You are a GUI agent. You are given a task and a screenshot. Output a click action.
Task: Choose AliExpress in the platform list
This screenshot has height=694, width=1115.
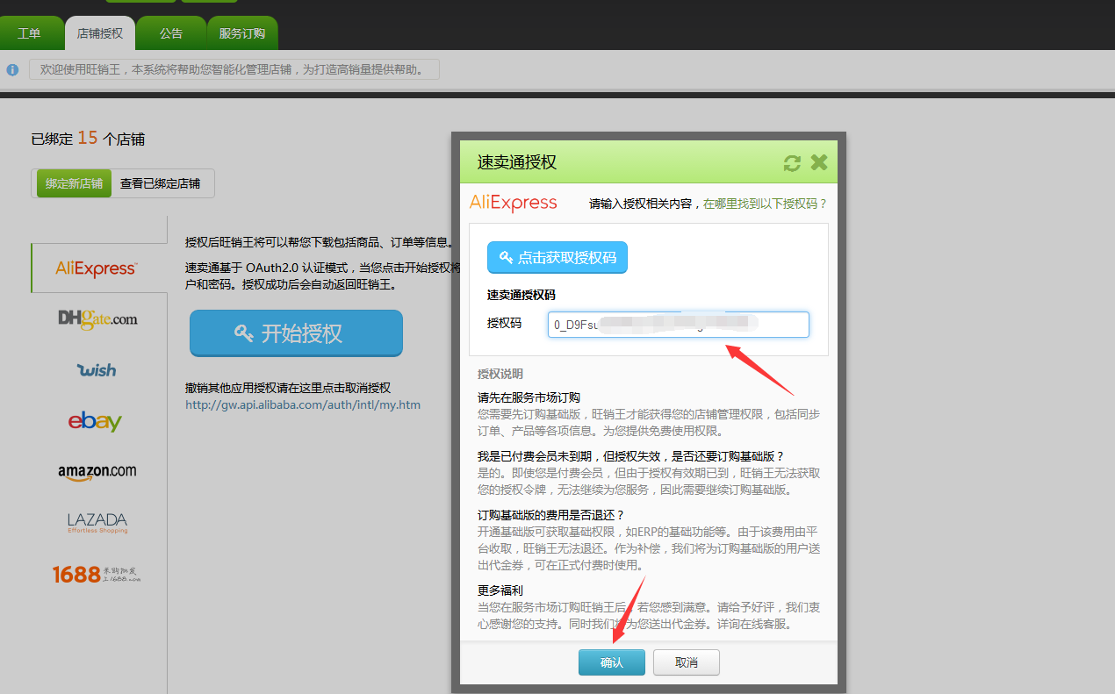coord(97,268)
